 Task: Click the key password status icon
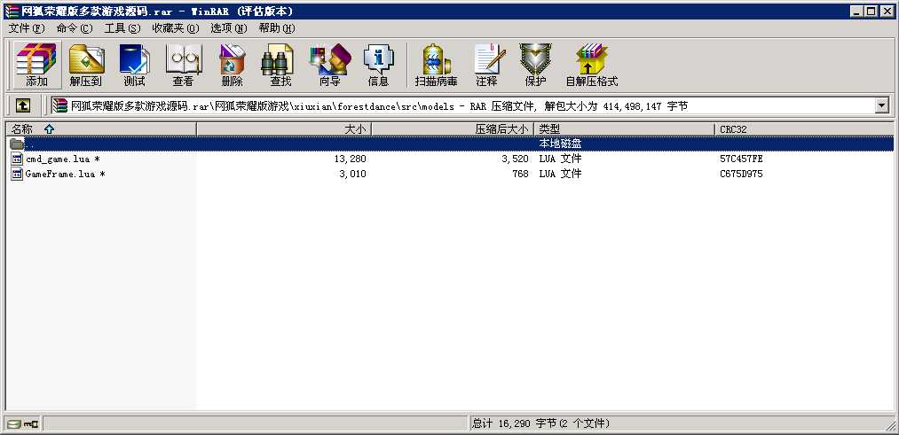tap(30, 423)
